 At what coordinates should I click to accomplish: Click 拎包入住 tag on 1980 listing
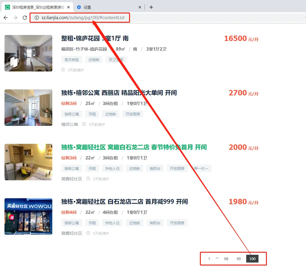tap(112, 223)
